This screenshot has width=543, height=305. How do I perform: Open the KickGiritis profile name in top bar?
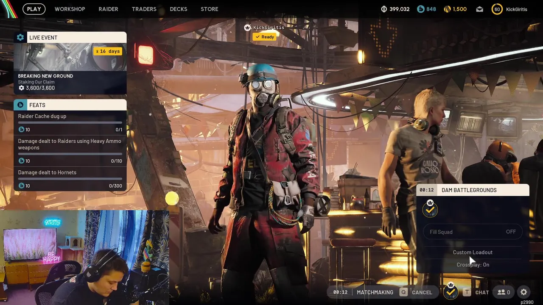516,9
